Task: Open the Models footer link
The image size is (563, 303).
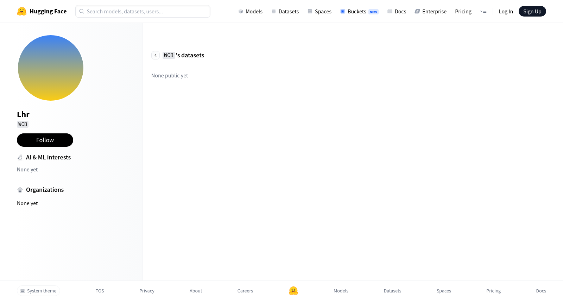Action: click(x=341, y=291)
